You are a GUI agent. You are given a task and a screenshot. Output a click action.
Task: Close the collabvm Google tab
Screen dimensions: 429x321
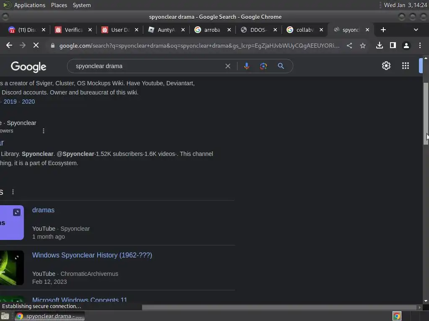321,30
